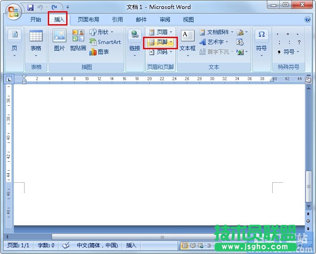Click the 字数: 0 word count
Viewport: 316px width, 254px height.
[x=46, y=245]
